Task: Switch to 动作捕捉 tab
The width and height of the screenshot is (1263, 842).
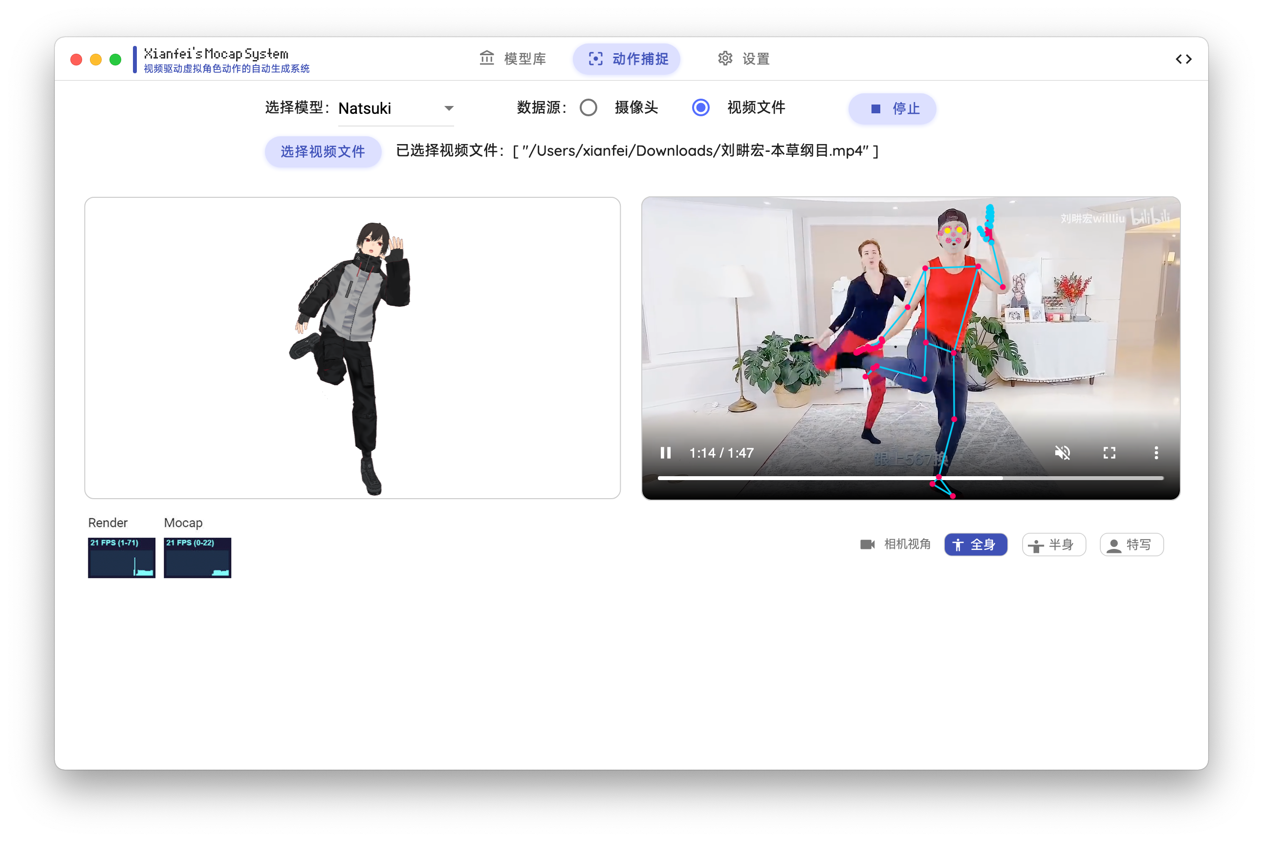Action: [x=627, y=59]
